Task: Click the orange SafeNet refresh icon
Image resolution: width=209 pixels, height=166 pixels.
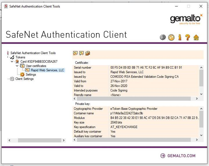Action: pyautogui.click(x=171, y=37)
